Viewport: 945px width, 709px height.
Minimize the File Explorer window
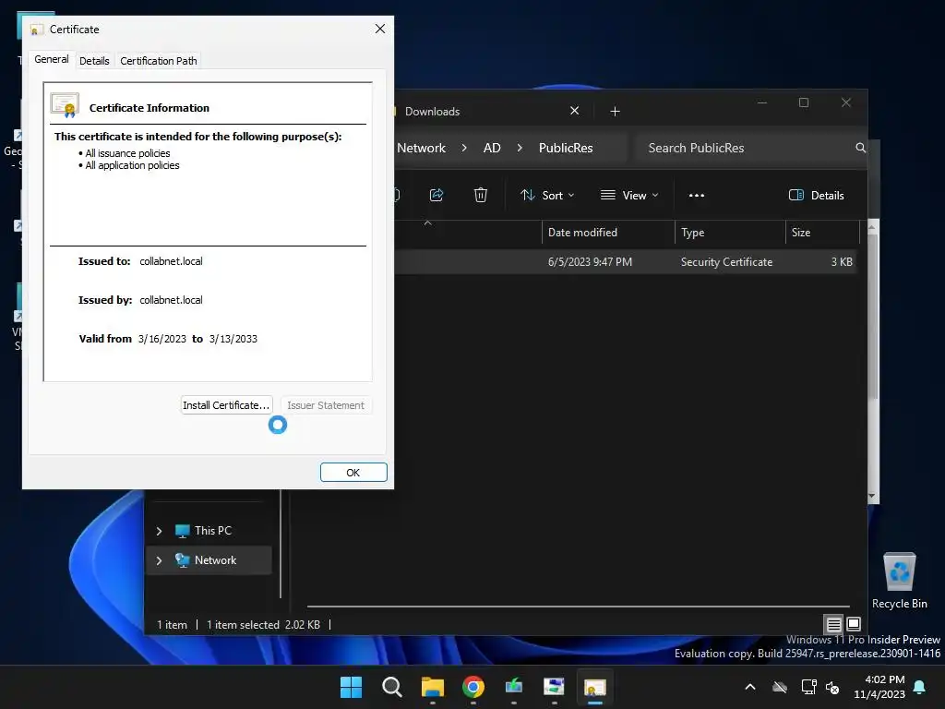click(x=762, y=102)
